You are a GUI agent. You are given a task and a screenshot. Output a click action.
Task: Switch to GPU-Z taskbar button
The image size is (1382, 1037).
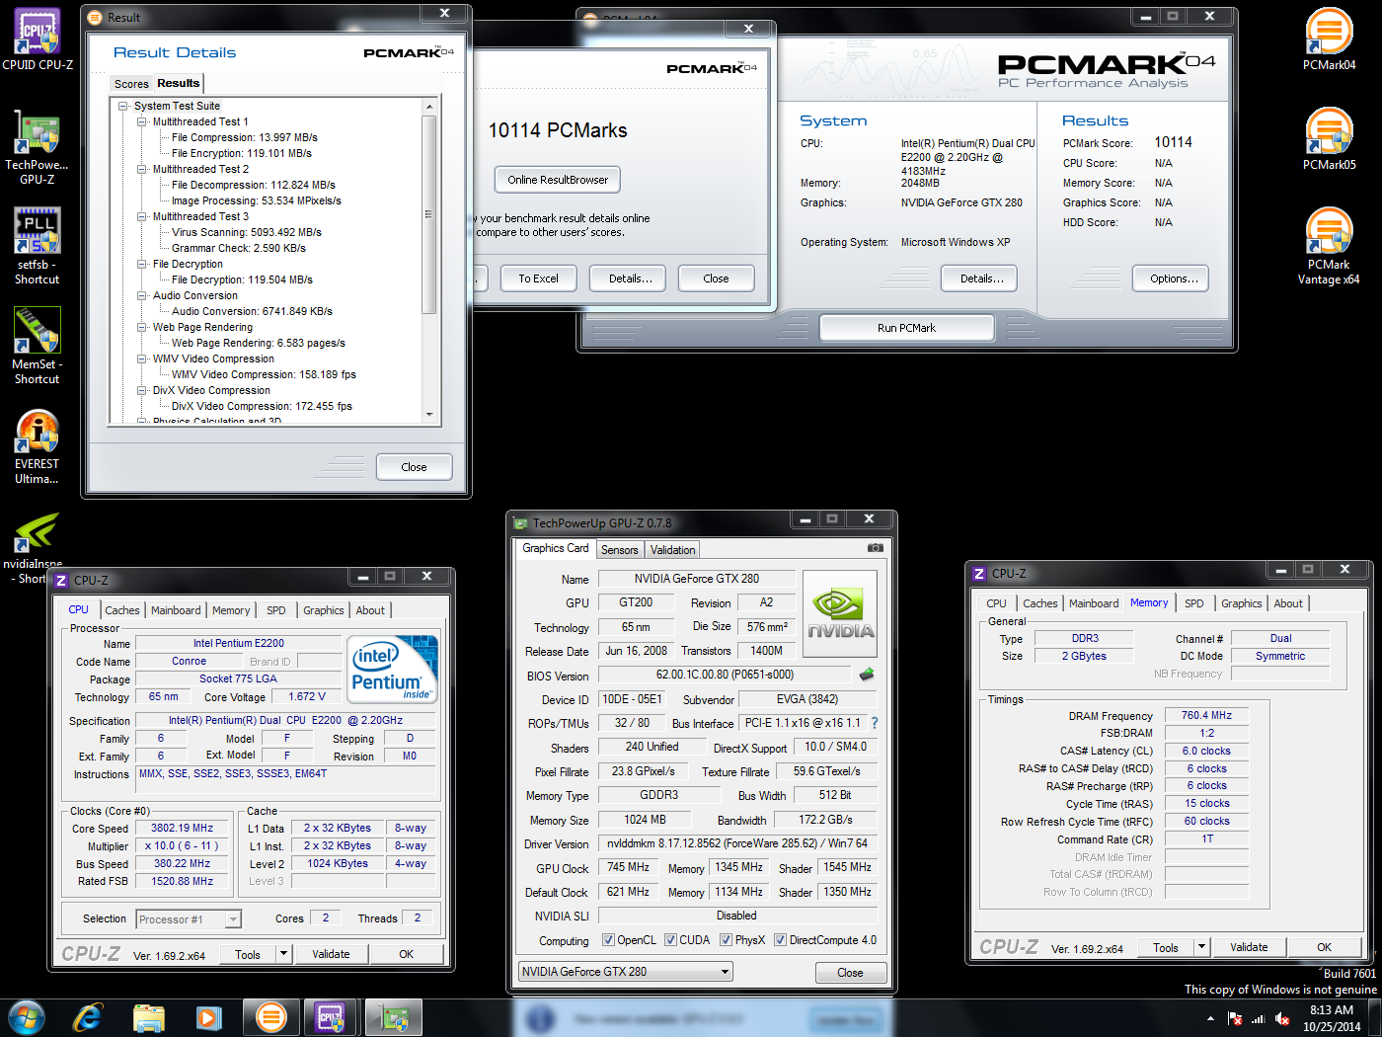[394, 1017]
